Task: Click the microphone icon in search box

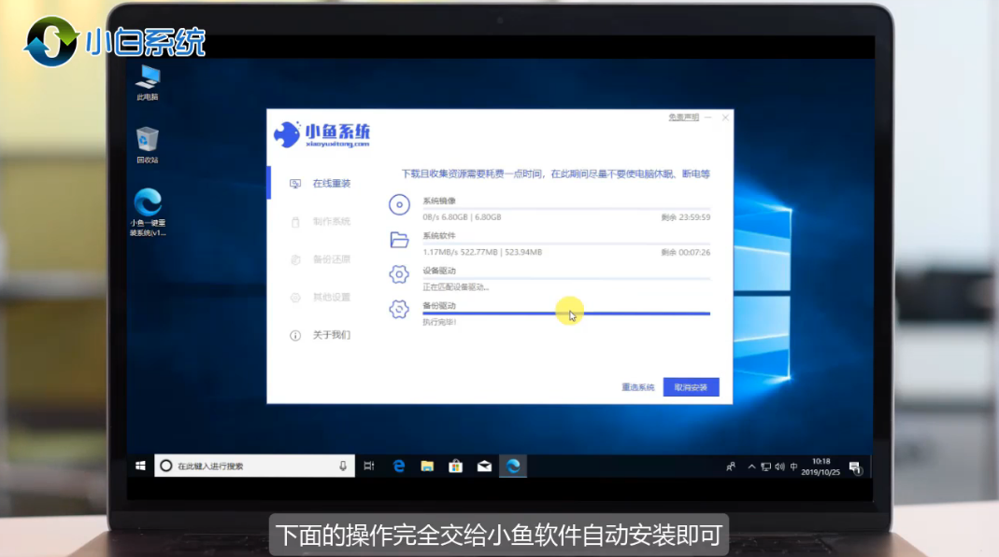Action: pos(343,466)
